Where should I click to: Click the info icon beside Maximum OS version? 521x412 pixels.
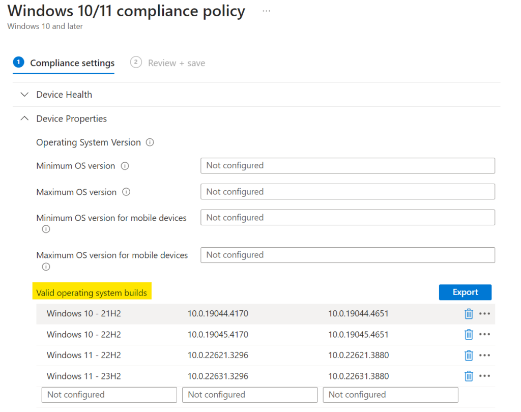[x=126, y=192]
